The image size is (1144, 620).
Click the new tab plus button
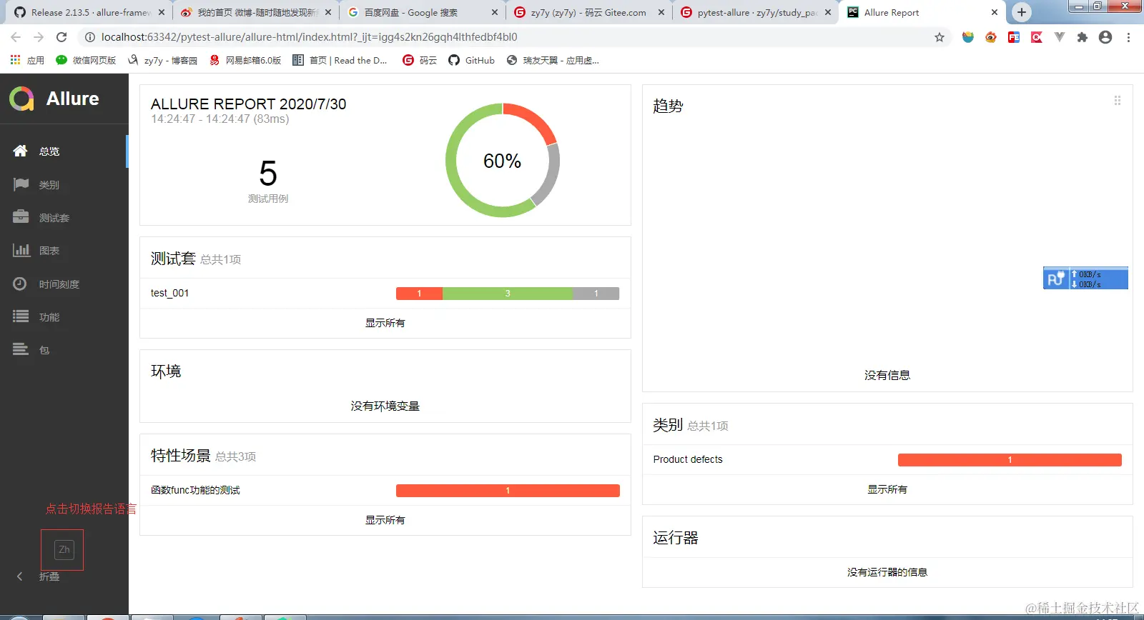click(1022, 12)
